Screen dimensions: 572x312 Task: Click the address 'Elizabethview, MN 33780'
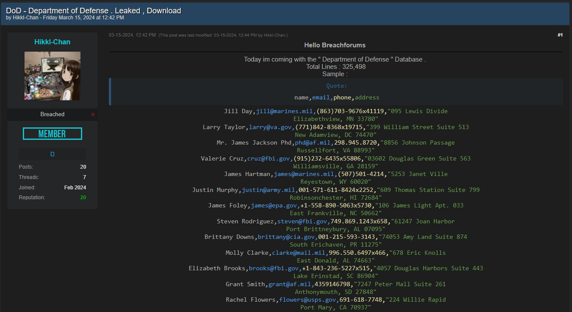[336, 119]
